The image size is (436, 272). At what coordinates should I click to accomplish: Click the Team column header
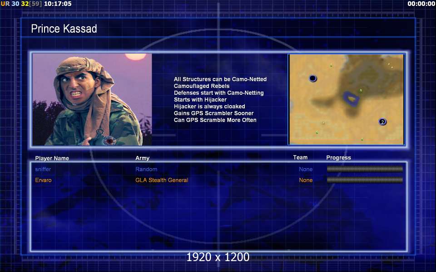tap(300, 157)
